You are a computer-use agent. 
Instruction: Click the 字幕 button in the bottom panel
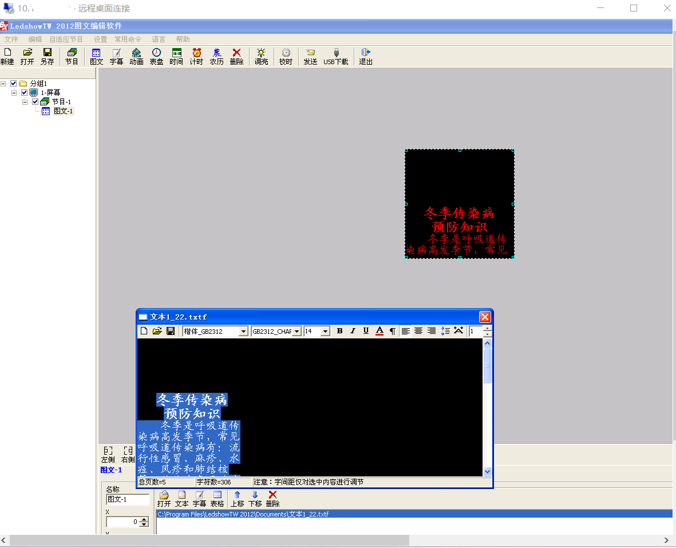(x=199, y=499)
